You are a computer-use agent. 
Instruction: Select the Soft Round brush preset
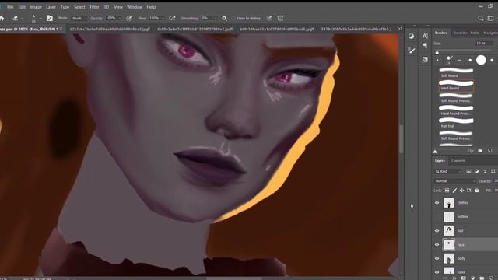(x=456, y=72)
